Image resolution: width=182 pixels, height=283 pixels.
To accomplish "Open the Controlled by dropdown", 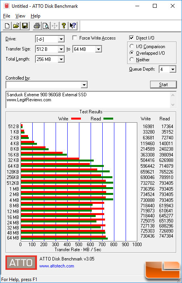I will (x=84, y=85).
